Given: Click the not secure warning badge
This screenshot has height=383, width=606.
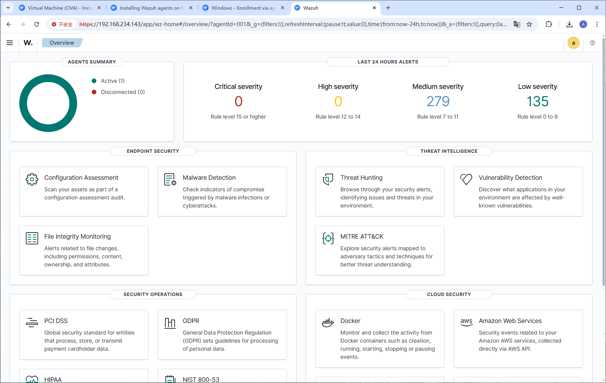Looking at the screenshot, I should pyautogui.click(x=62, y=24).
